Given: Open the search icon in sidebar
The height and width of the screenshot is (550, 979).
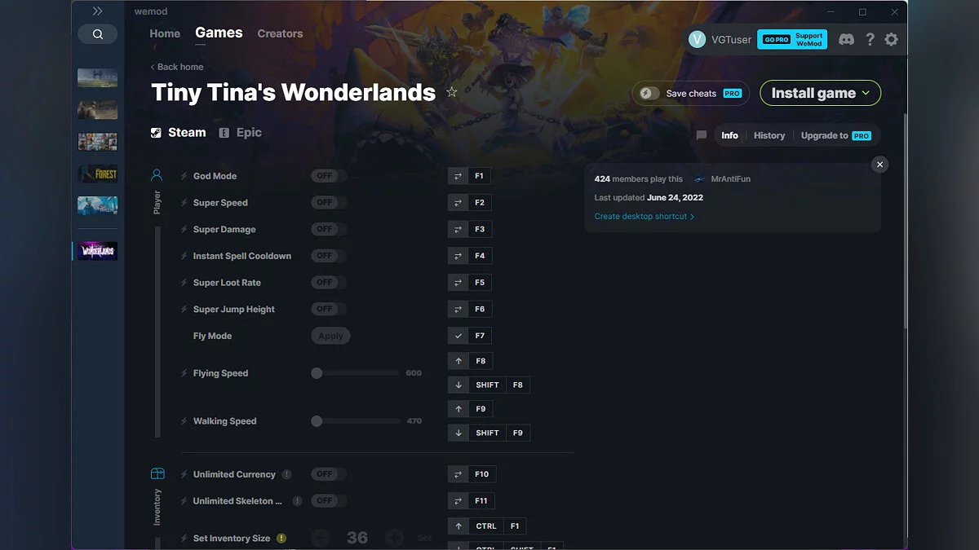Looking at the screenshot, I should [x=97, y=34].
